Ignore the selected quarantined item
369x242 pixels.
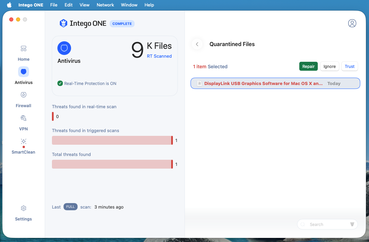pyautogui.click(x=329, y=66)
